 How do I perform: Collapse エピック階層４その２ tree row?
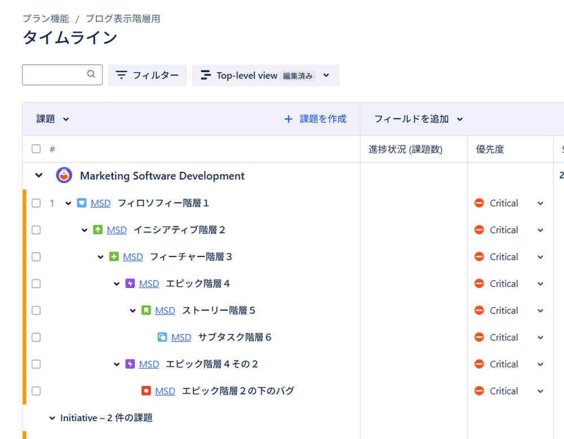(x=117, y=364)
